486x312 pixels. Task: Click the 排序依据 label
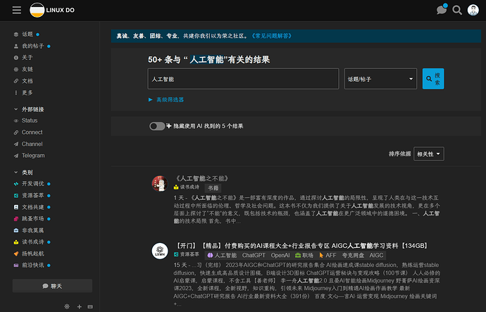[x=399, y=154]
